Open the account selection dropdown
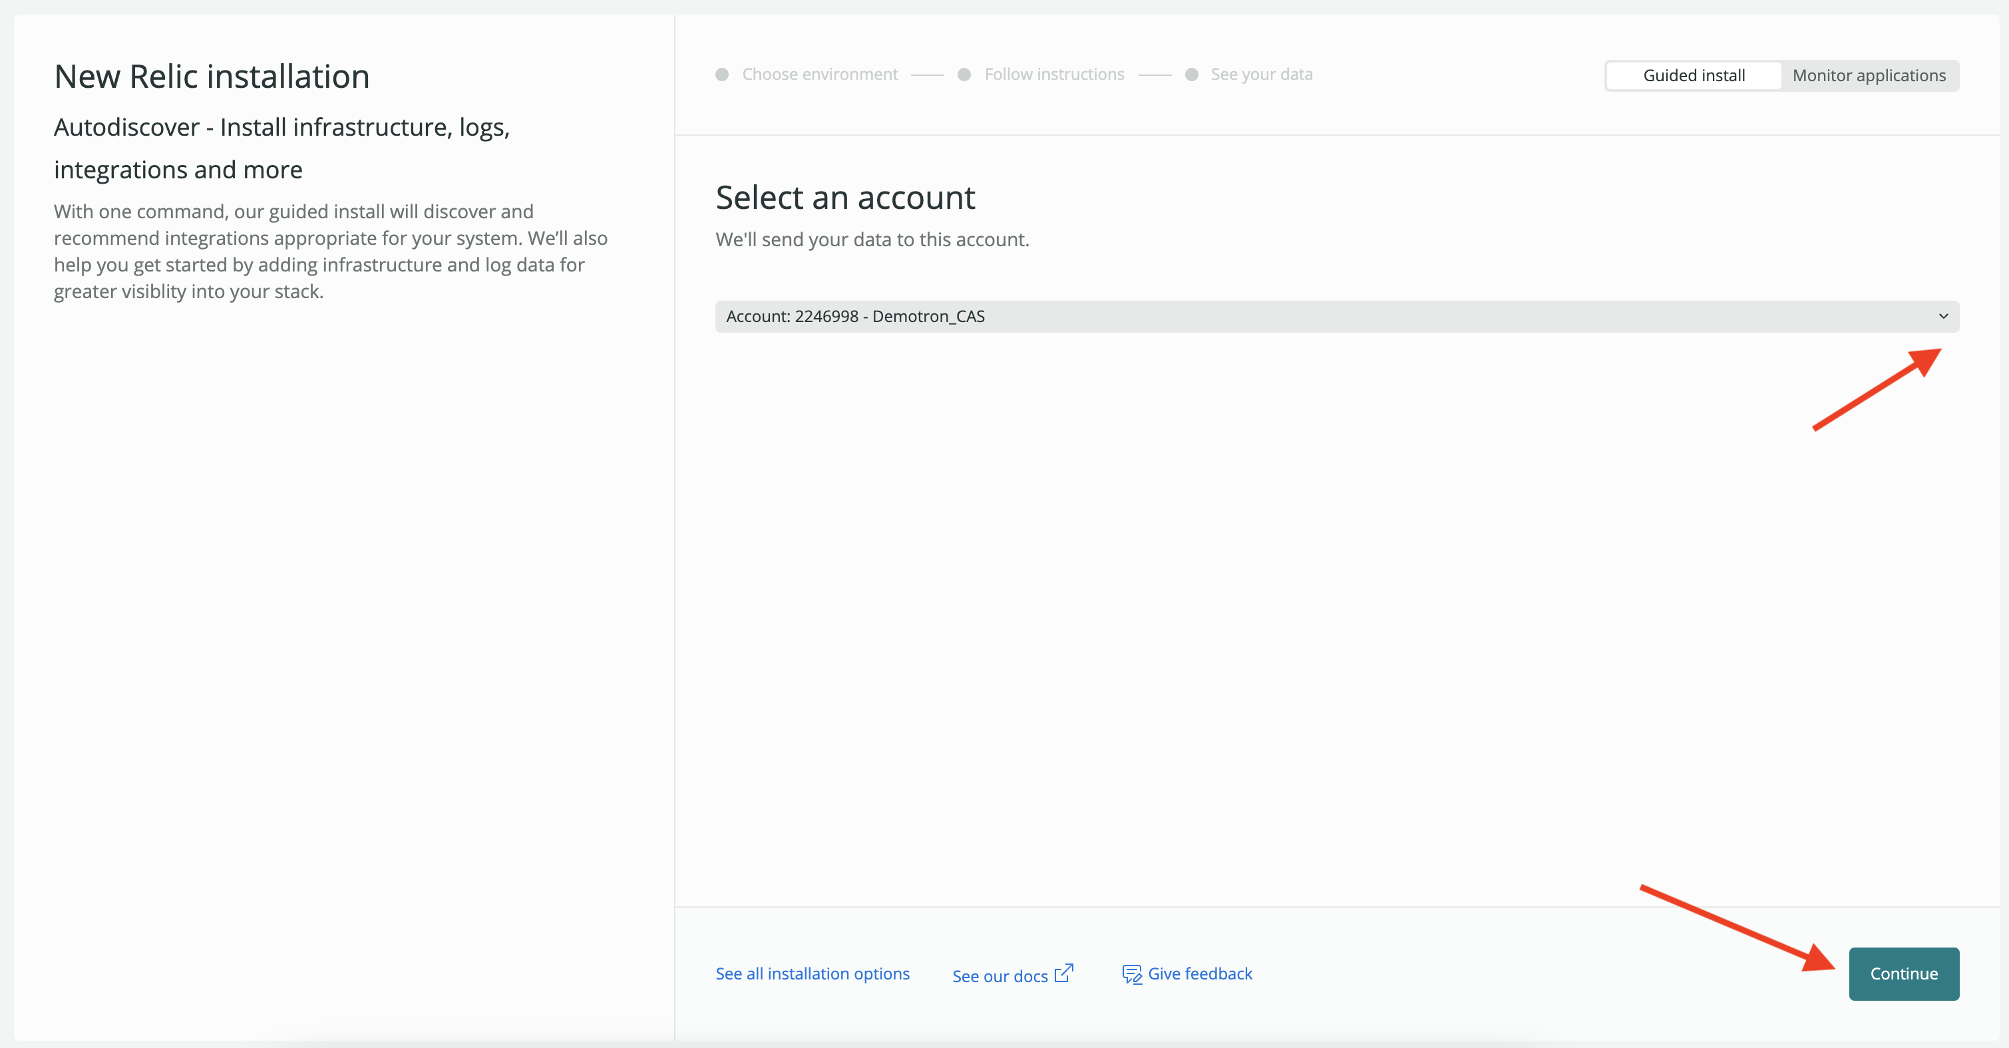Viewport: 2009px width, 1048px height. click(1337, 317)
